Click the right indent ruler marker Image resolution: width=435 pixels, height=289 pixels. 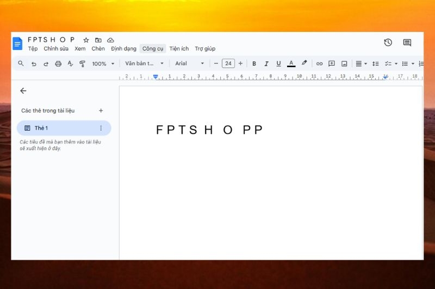coord(386,77)
